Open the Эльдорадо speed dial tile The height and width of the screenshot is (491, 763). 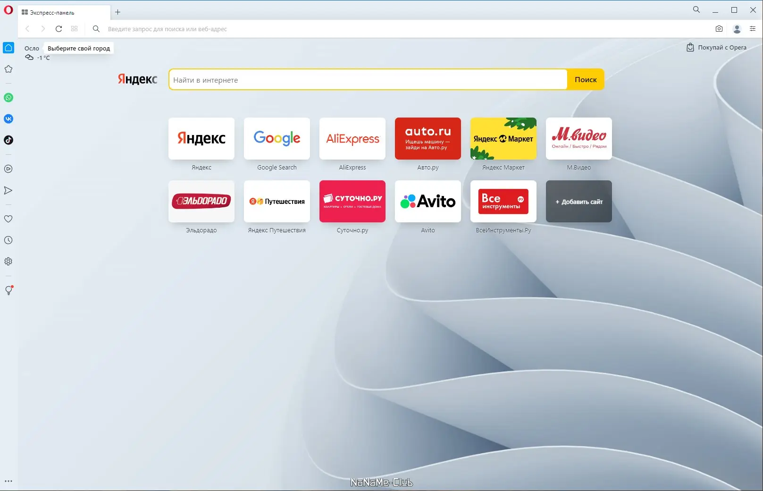pos(201,201)
